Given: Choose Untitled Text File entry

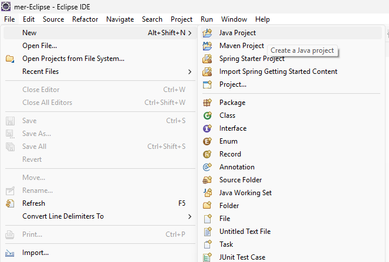Looking at the screenshot, I should pyautogui.click(x=291, y=232).
